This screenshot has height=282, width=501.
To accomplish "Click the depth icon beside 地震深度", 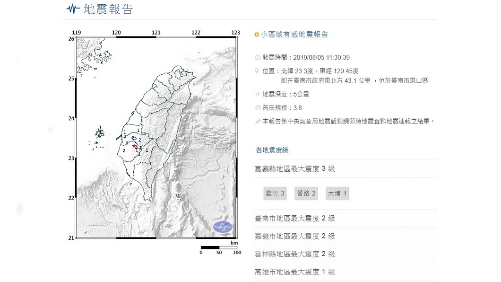I will tap(258, 94).
